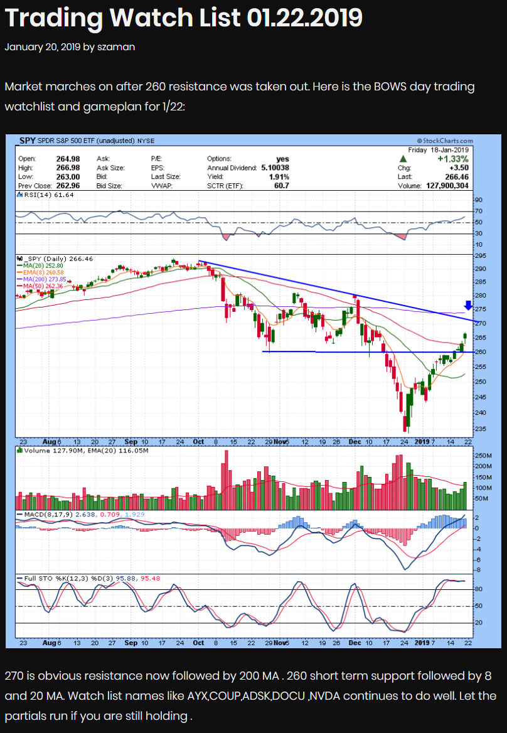Click the paragraph starting 'Market marches on'
The height and width of the screenshot is (733, 507).
click(240, 97)
